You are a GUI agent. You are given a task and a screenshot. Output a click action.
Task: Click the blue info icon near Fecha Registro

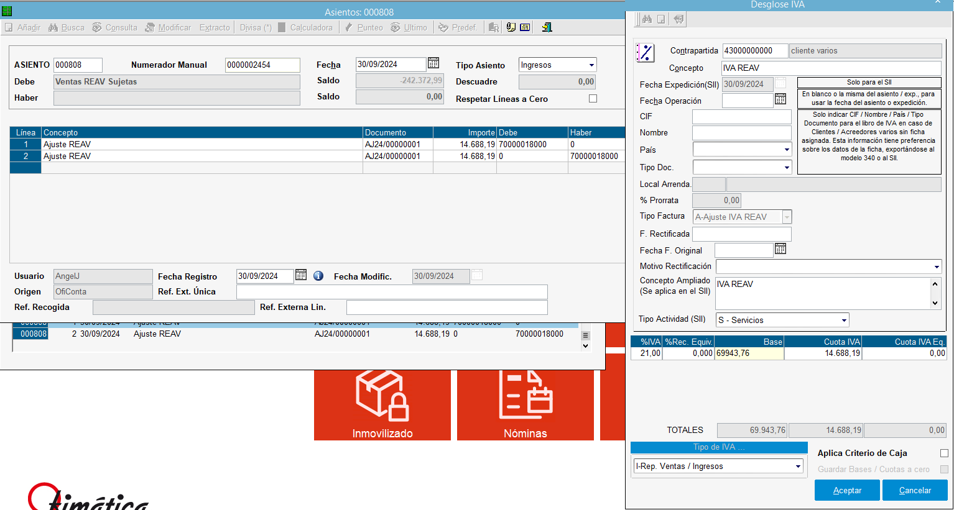(318, 276)
